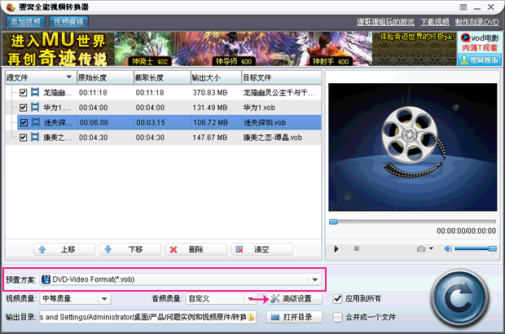Click the hand icon in output path
505x334 pixels.
[252, 317]
